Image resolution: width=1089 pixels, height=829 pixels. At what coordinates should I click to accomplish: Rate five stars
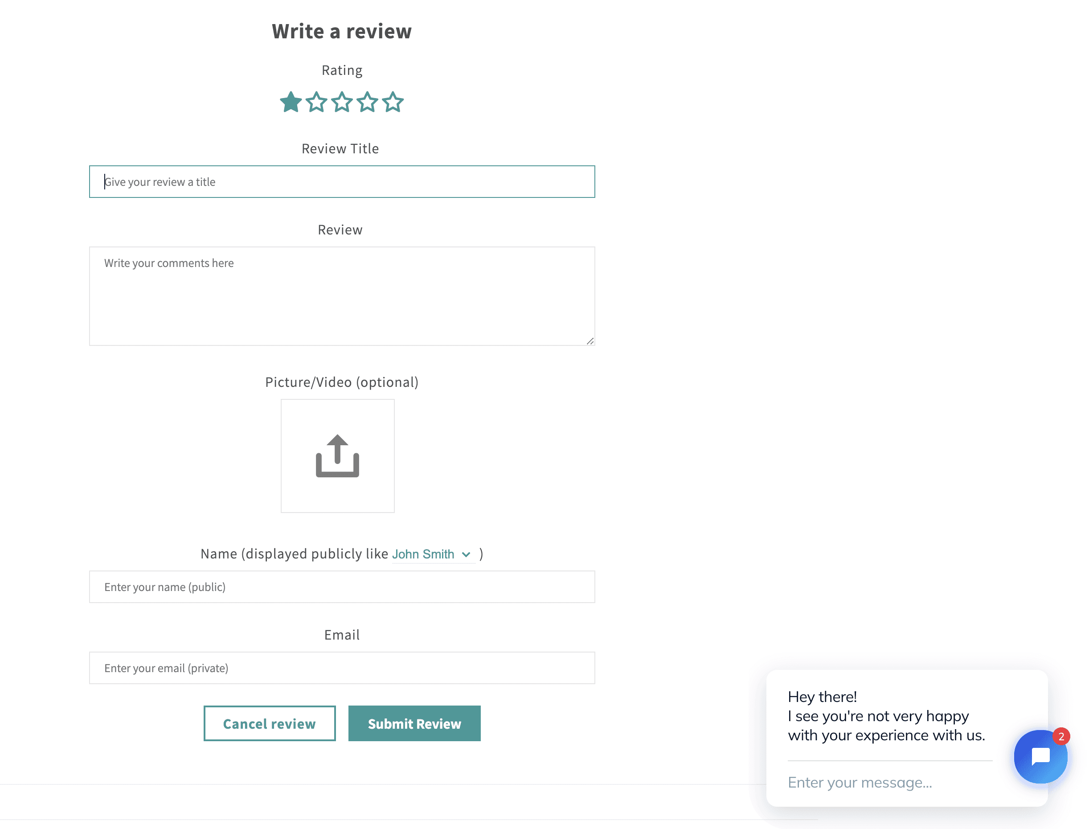(393, 102)
